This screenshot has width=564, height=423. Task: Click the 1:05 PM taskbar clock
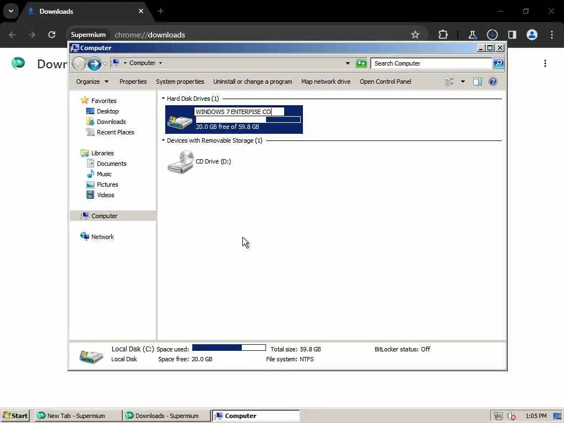tap(536, 416)
